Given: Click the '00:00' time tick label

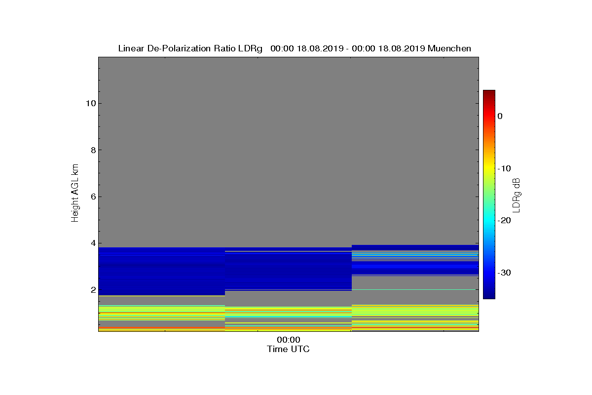Looking at the screenshot, I should (288, 340).
